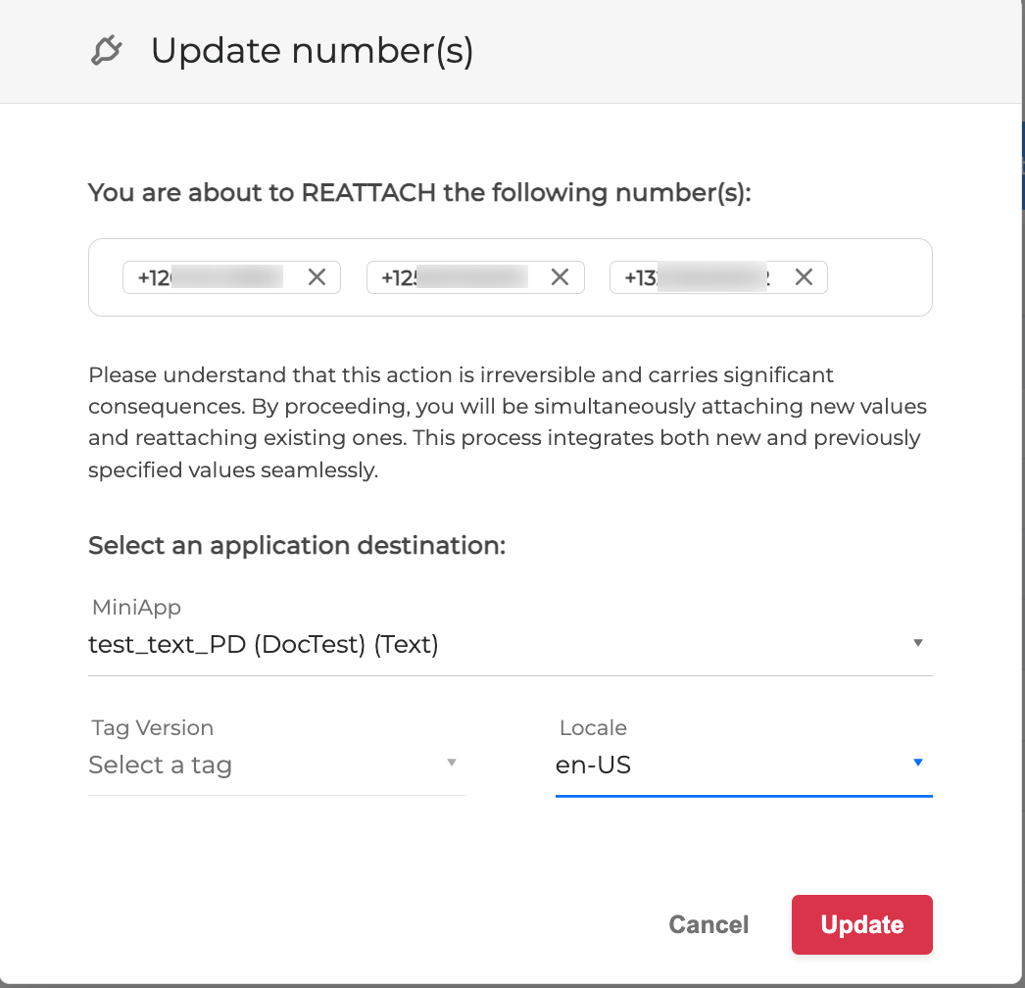The height and width of the screenshot is (988, 1025).
Task: Click the Locale field label
Action: (593, 727)
